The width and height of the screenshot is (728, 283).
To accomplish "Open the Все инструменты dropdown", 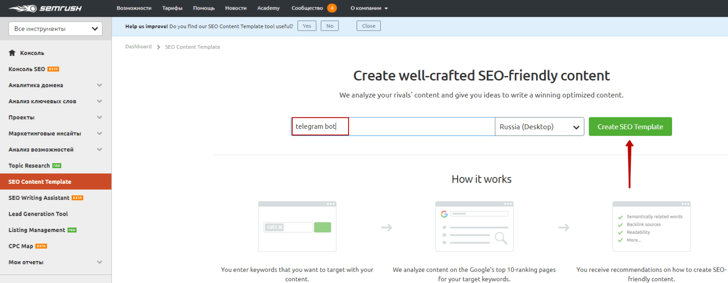I will (56, 29).
